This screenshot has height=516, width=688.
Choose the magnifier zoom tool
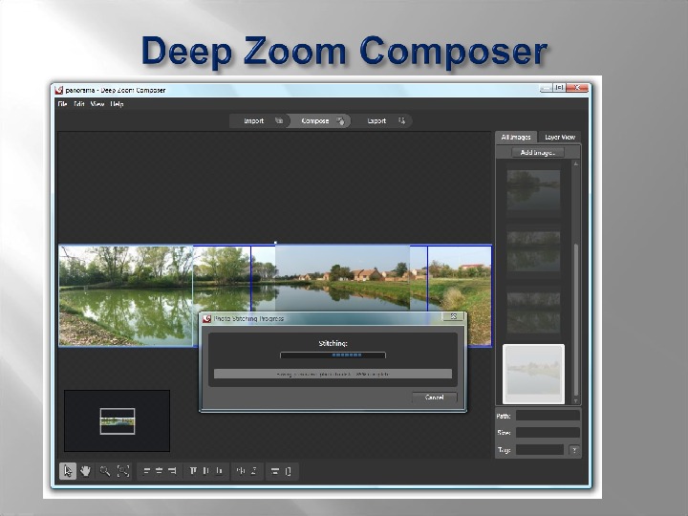pos(104,471)
